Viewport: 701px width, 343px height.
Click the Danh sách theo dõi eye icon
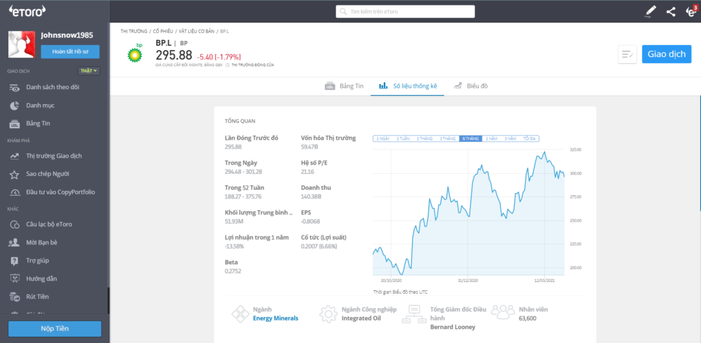pyautogui.click(x=15, y=88)
